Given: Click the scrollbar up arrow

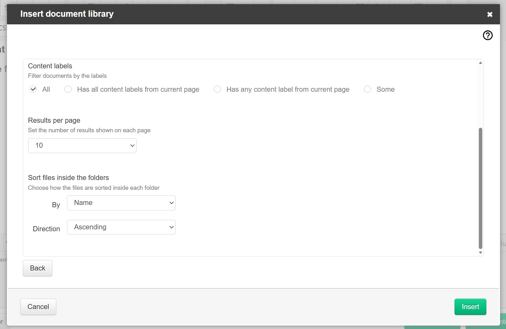Looking at the screenshot, I should click(x=480, y=62).
